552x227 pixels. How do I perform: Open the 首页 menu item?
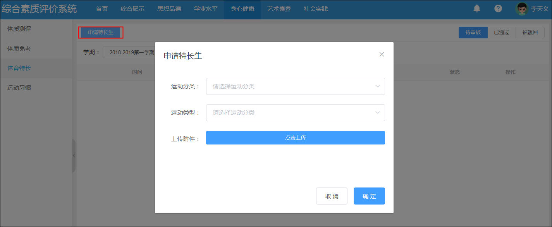pyautogui.click(x=102, y=9)
